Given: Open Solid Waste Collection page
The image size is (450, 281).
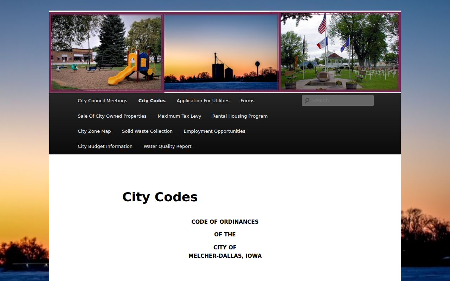Looking at the screenshot, I should (147, 131).
